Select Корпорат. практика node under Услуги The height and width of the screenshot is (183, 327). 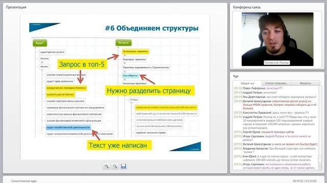[x=134, y=59]
